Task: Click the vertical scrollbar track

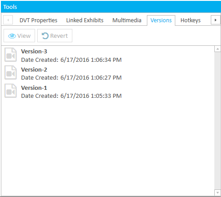Action: [217, 121]
